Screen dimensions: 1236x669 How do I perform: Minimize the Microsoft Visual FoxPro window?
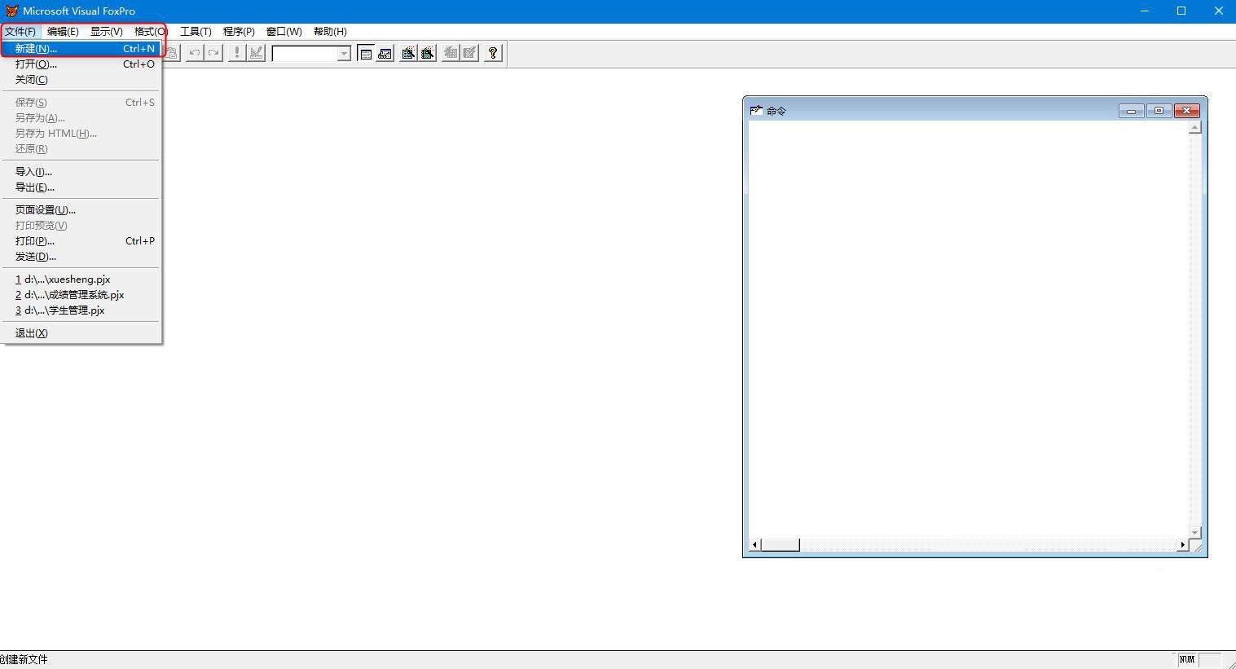[x=1145, y=11]
